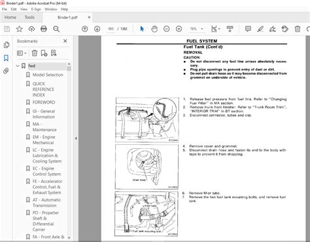
Task: Click the drain hose diagram image
Action: (146, 167)
